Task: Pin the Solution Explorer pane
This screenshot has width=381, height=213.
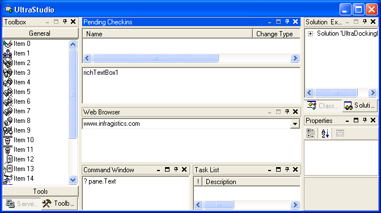Action: [365, 22]
